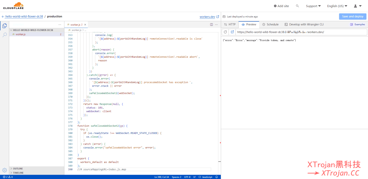
Task: Click Ln 390, Col 34 in status bar
Action: click(x=162, y=177)
